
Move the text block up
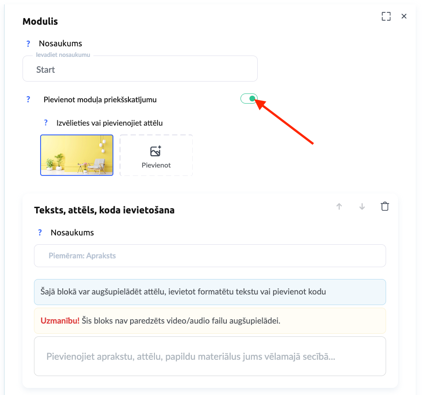tap(339, 206)
